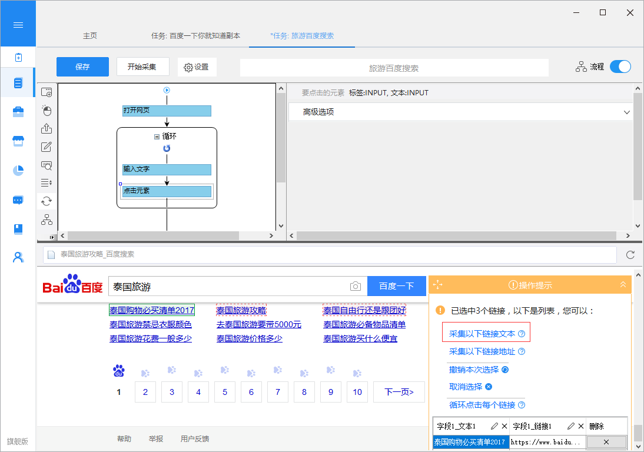Delete the 字段1_文本1 column with its X

pos(504,426)
